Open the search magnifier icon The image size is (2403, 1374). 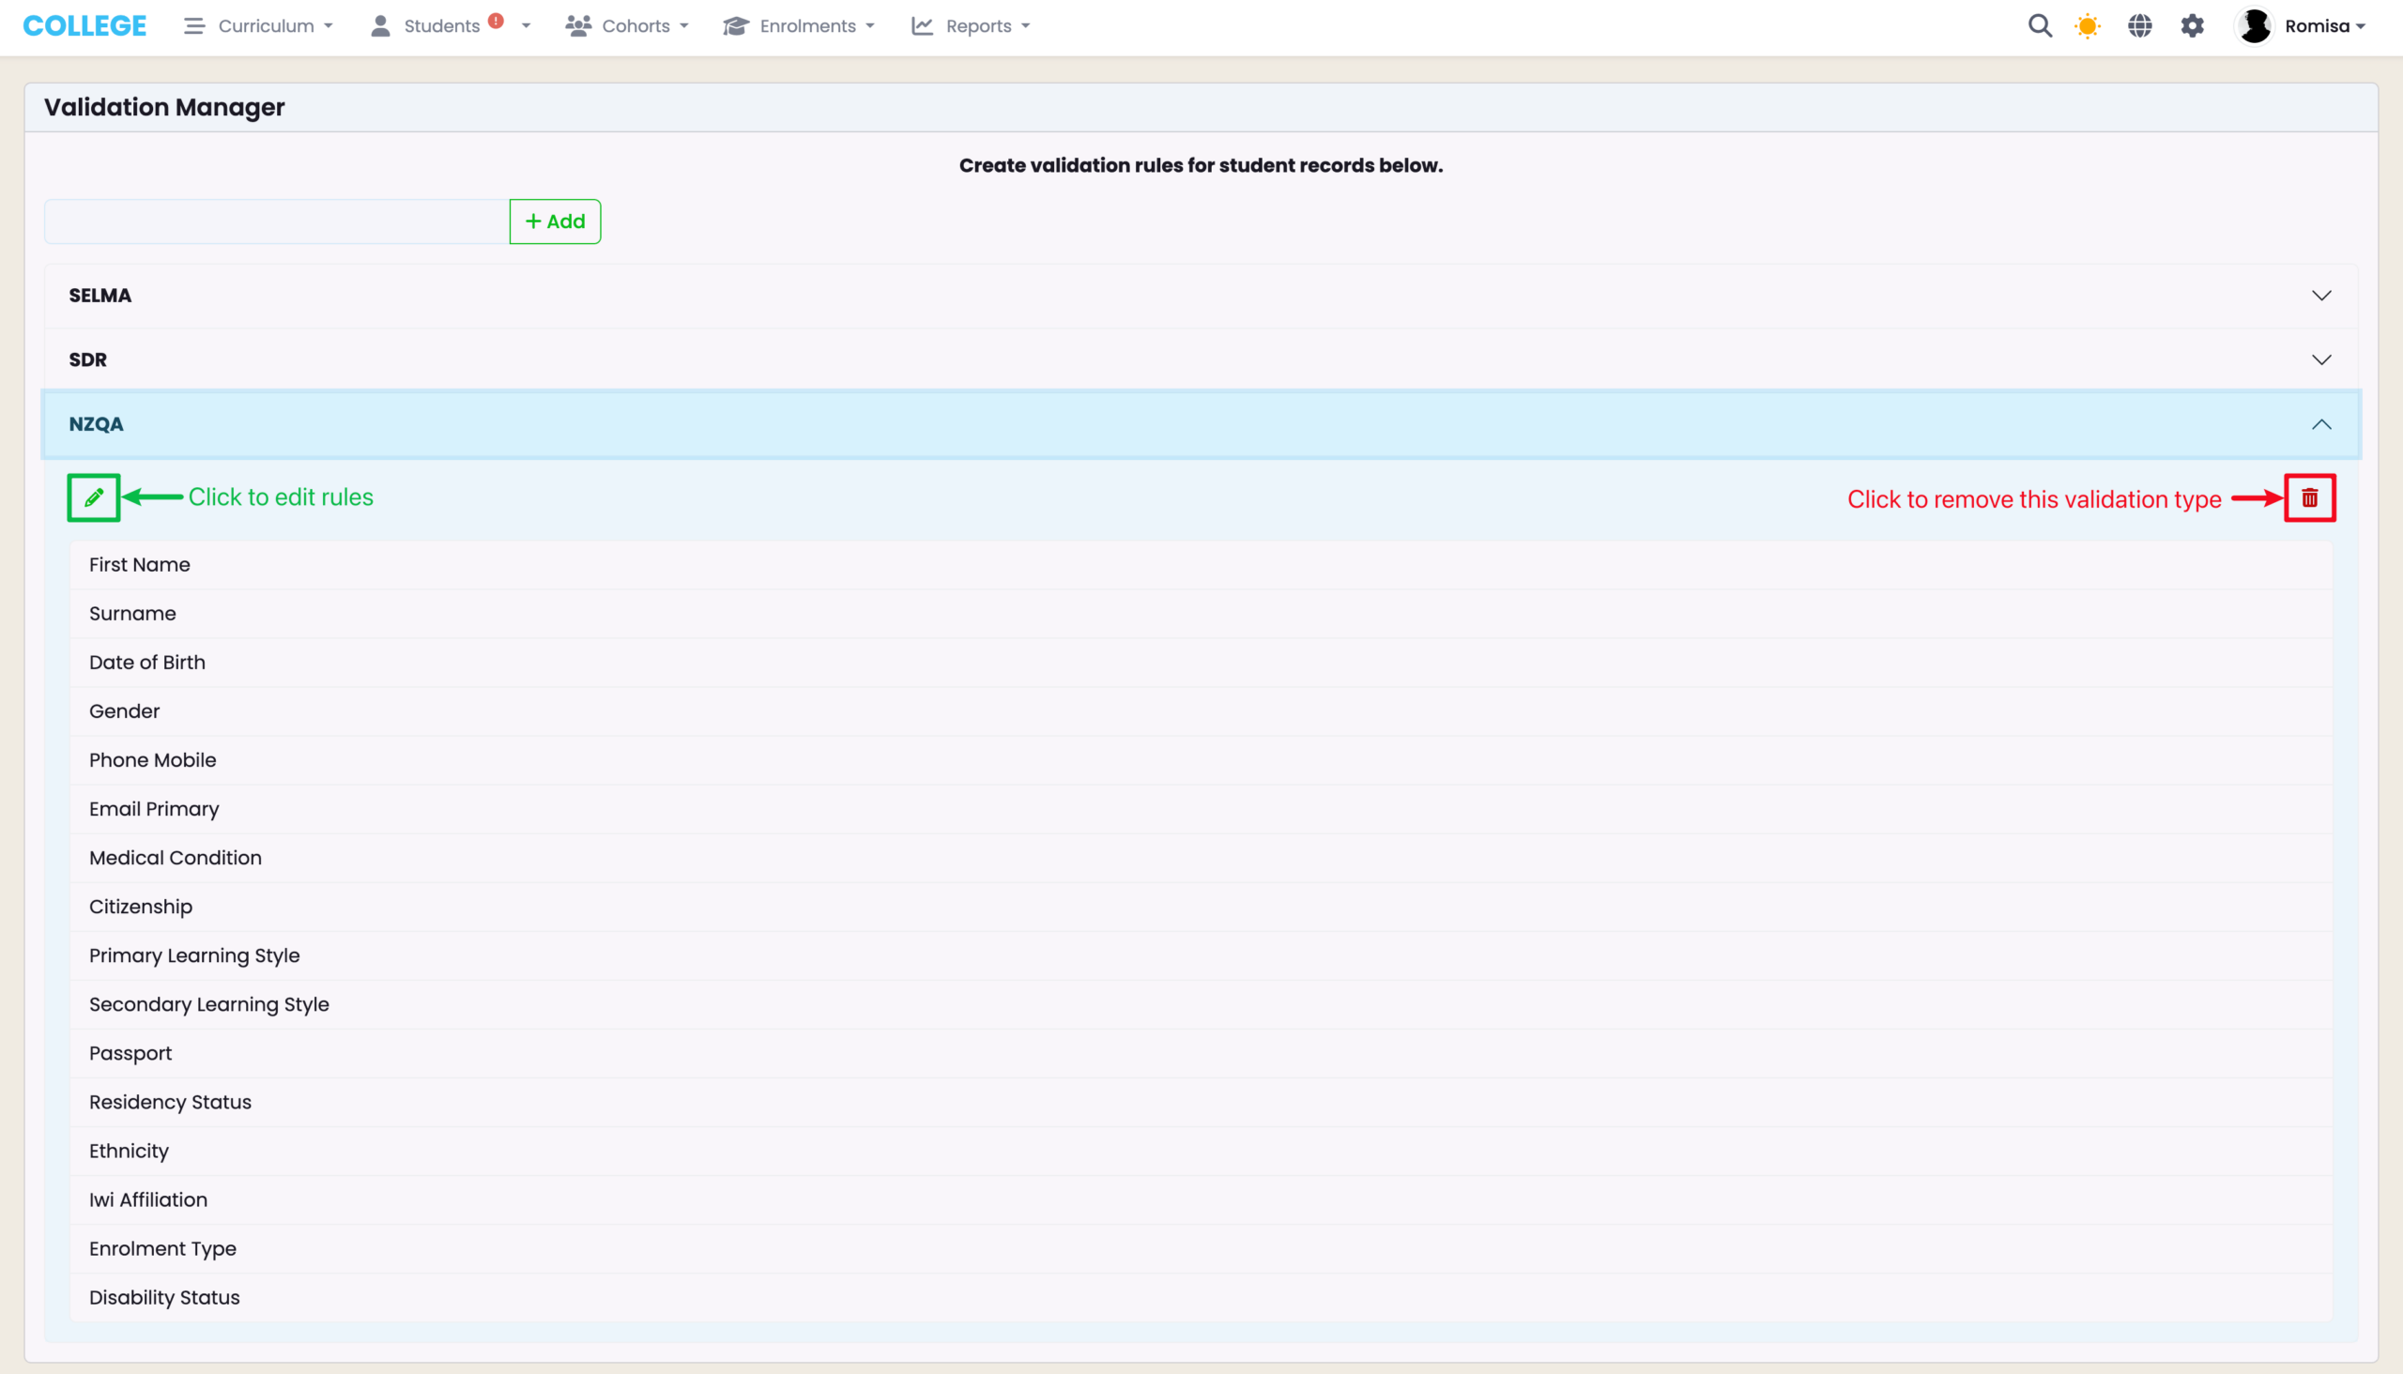coord(2040,26)
